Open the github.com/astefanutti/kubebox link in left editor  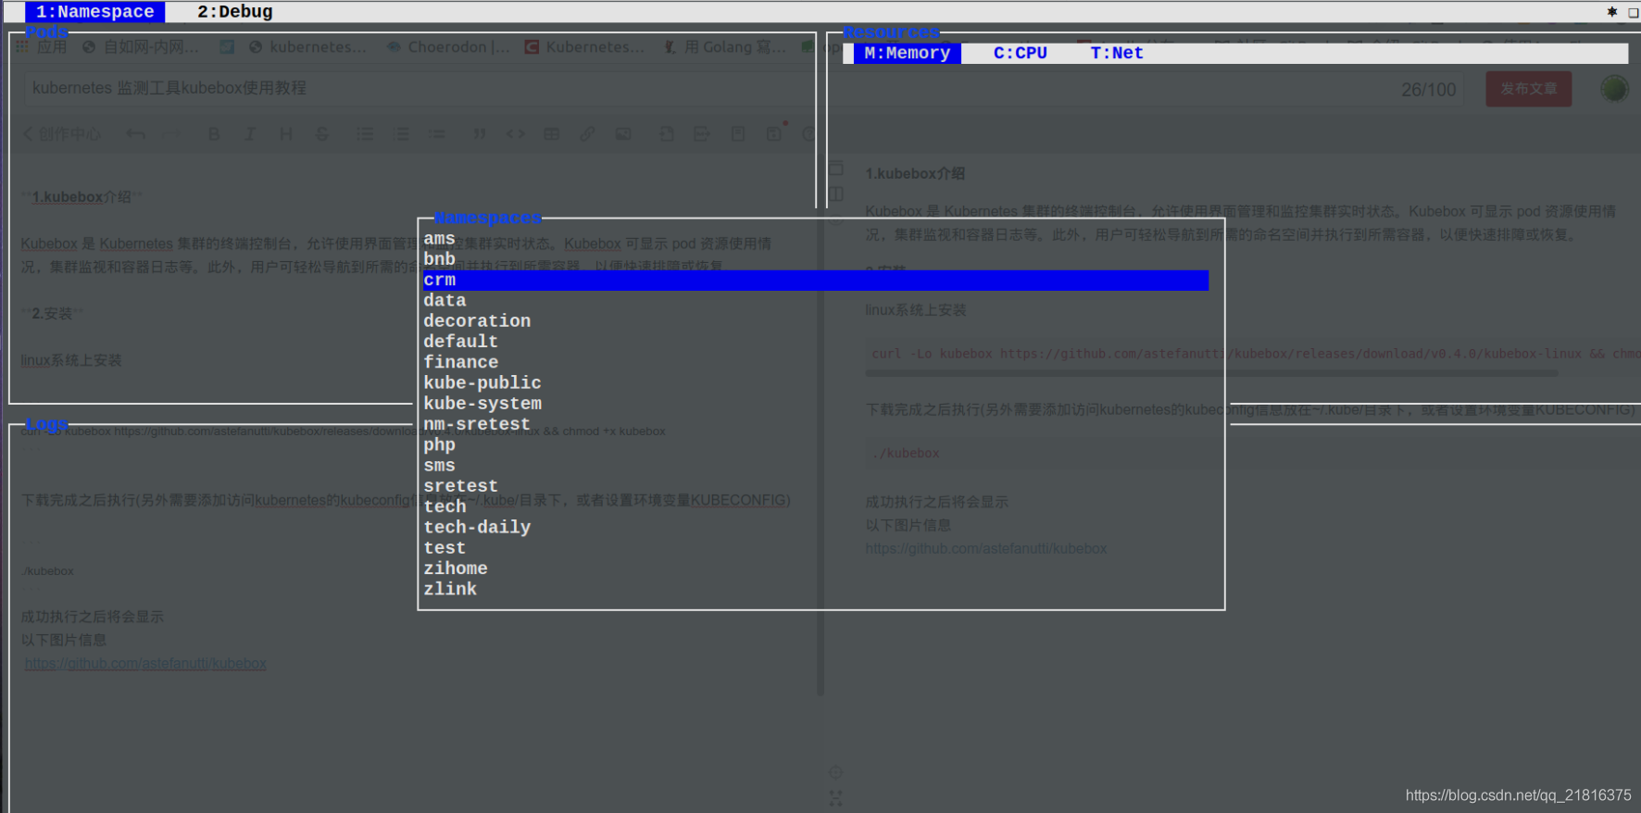[145, 664]
